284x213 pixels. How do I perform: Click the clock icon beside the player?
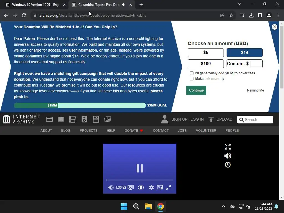pos(228,165)
